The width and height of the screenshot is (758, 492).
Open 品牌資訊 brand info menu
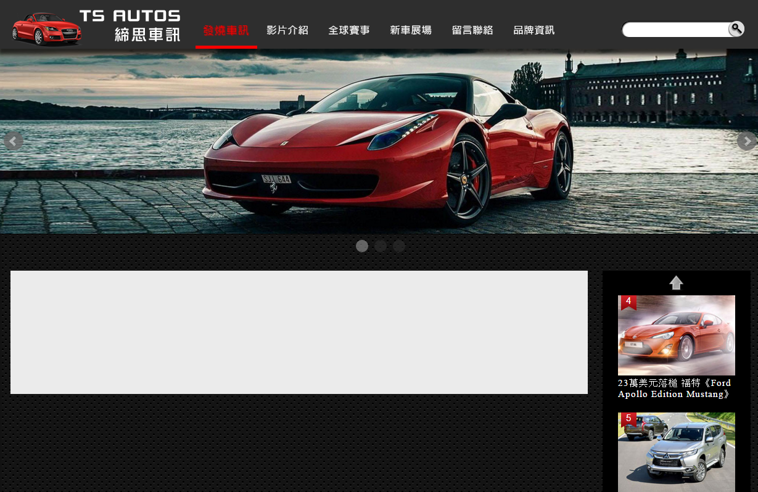[x=534, y=30]
